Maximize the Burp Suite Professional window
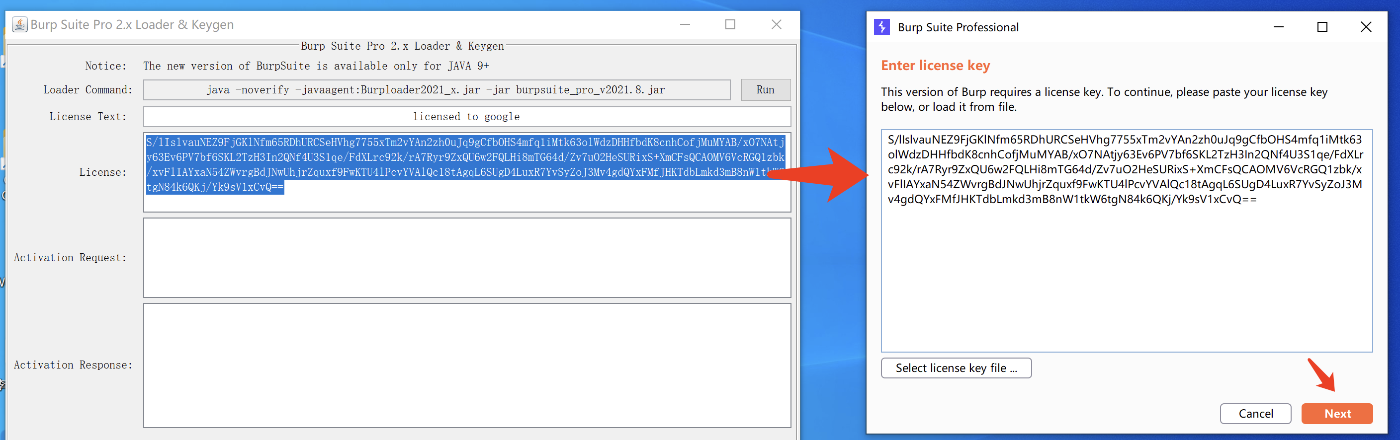 [x=1322, y=27]
